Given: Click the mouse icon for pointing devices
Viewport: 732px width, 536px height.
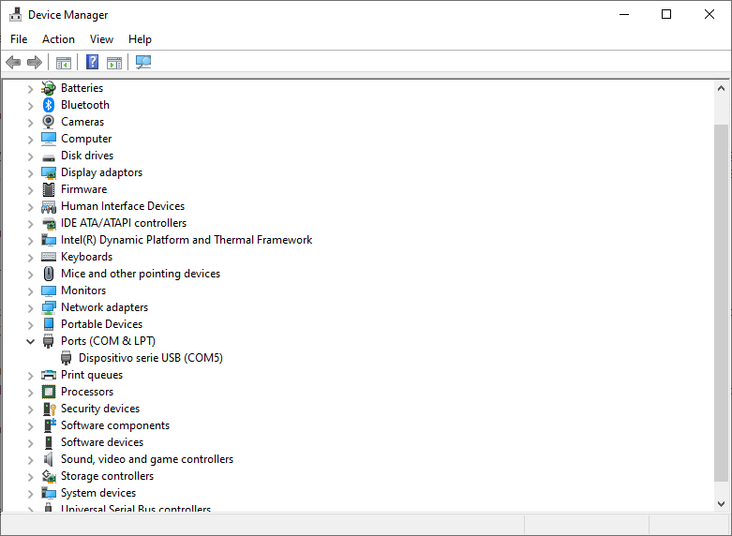Looking at the screenshot, I should click(49, 274).
